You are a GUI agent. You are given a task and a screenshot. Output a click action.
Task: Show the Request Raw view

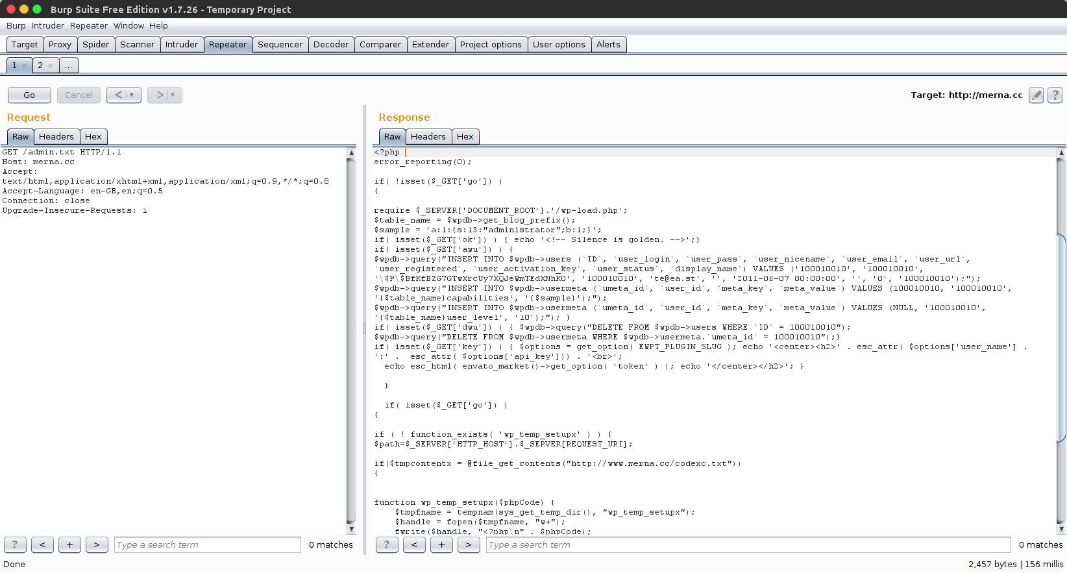pos(20,136)
